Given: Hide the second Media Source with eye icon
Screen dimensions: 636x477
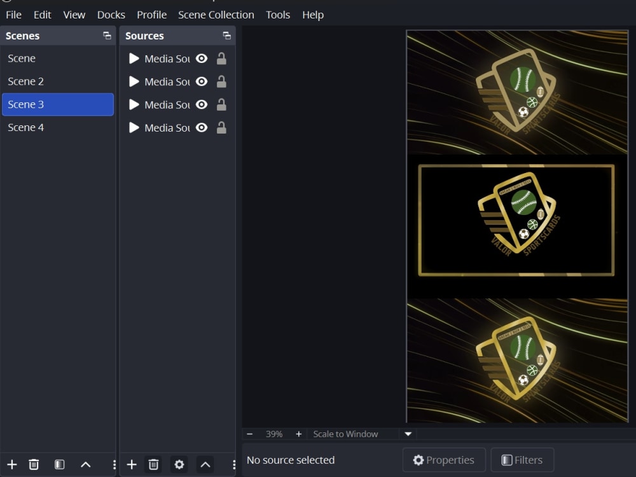Looking at the screenshot, I should point(202,81).
